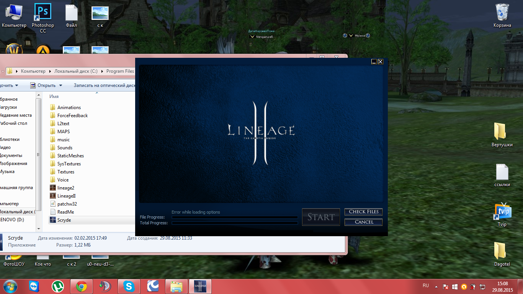Show hidden system tray icons

(x=436, y=286)
